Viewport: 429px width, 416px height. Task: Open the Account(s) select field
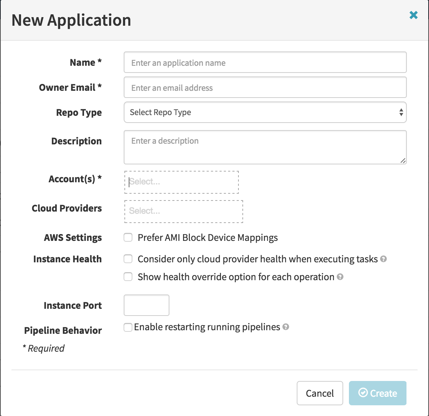point(181,182)
